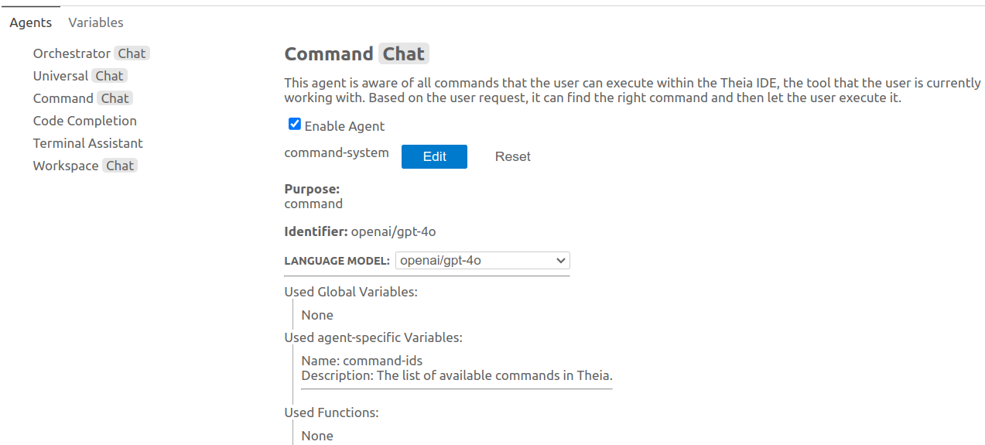The image size is (985, 445).
Task: Click the command-system template label
Action: [337, 152]
